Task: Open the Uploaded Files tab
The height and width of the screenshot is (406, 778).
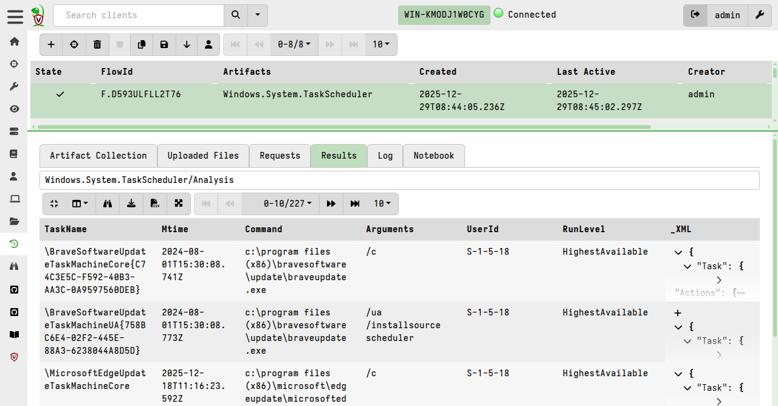Action: point(203,156)
